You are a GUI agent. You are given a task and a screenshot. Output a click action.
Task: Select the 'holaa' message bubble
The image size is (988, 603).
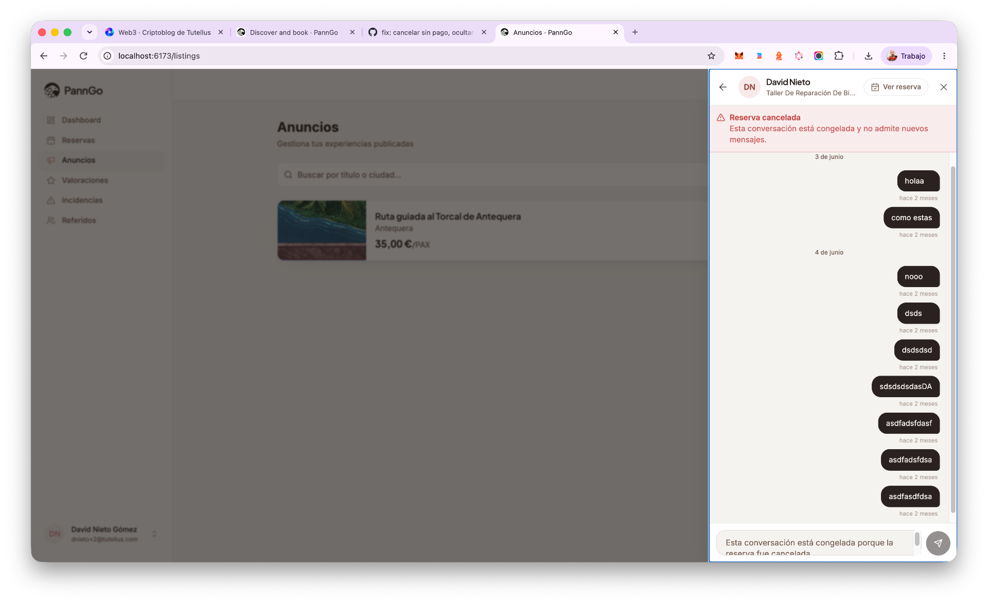click(919, 181)
